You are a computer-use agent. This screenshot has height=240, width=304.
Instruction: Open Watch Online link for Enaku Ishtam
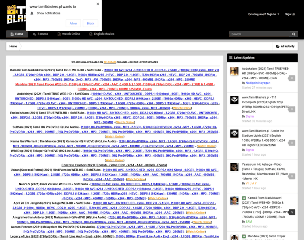[125, 122]
